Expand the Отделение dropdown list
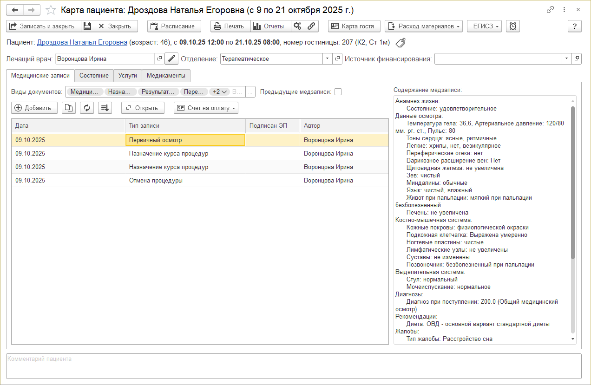 (328, 59)
